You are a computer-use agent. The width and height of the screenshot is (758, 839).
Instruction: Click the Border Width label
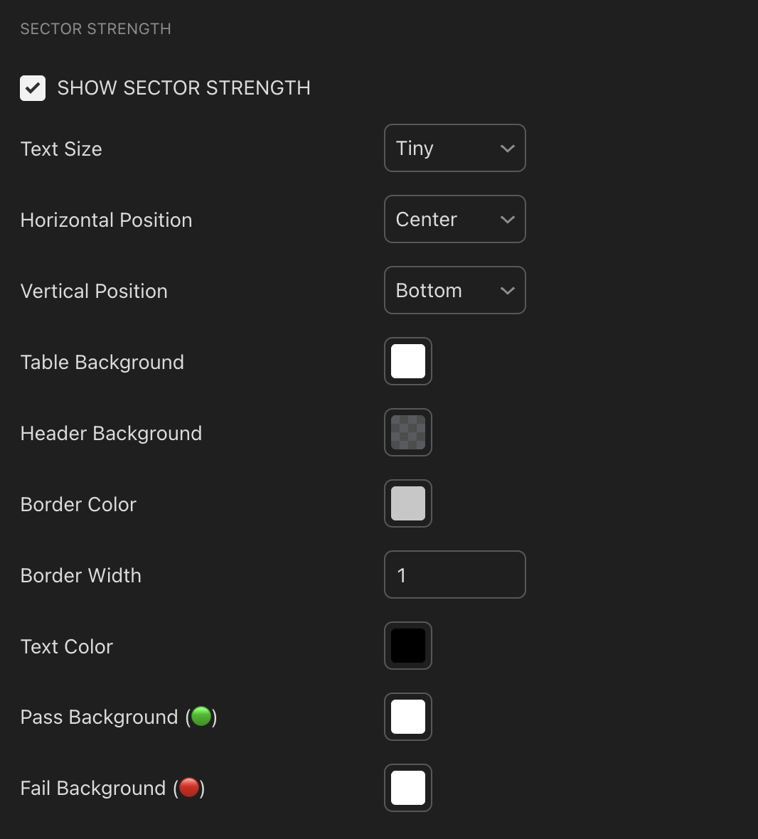[x=81, y=575]
